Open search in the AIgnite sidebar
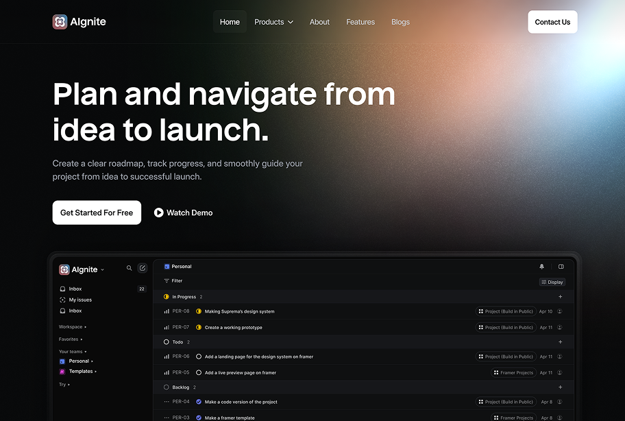This screenshot has width=625, height=421. (130, 268)
